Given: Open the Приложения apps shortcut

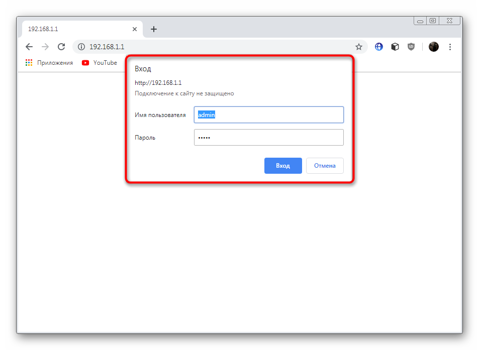Looking at the screenshot, I should pyautogui.click(x=49, y=63).
